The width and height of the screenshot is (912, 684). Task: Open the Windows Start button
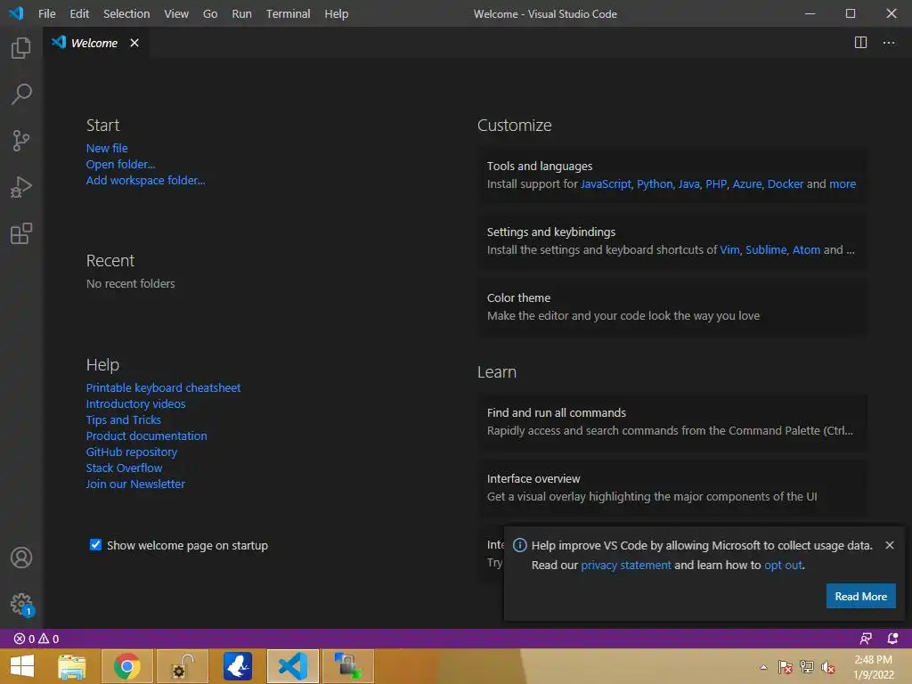(22, 666)
